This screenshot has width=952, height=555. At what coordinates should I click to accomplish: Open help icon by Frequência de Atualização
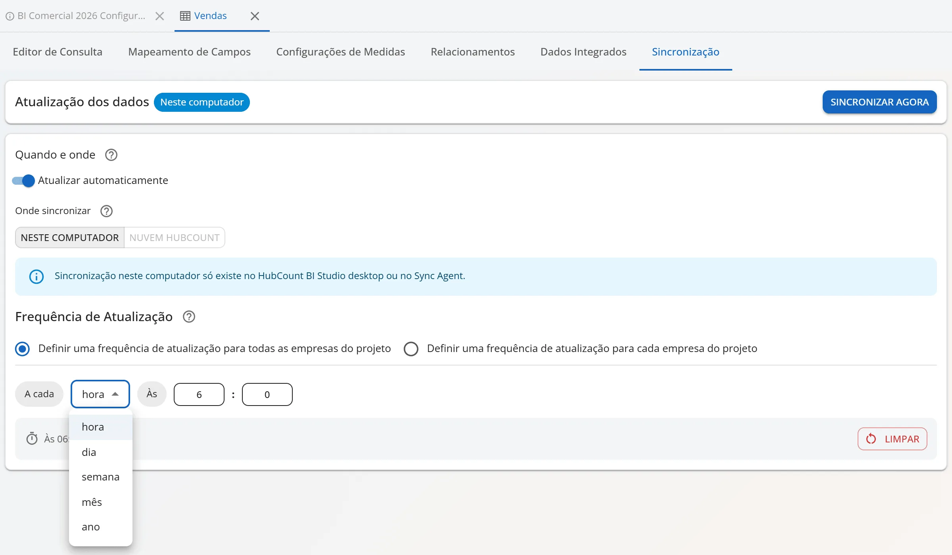(189, 317)
